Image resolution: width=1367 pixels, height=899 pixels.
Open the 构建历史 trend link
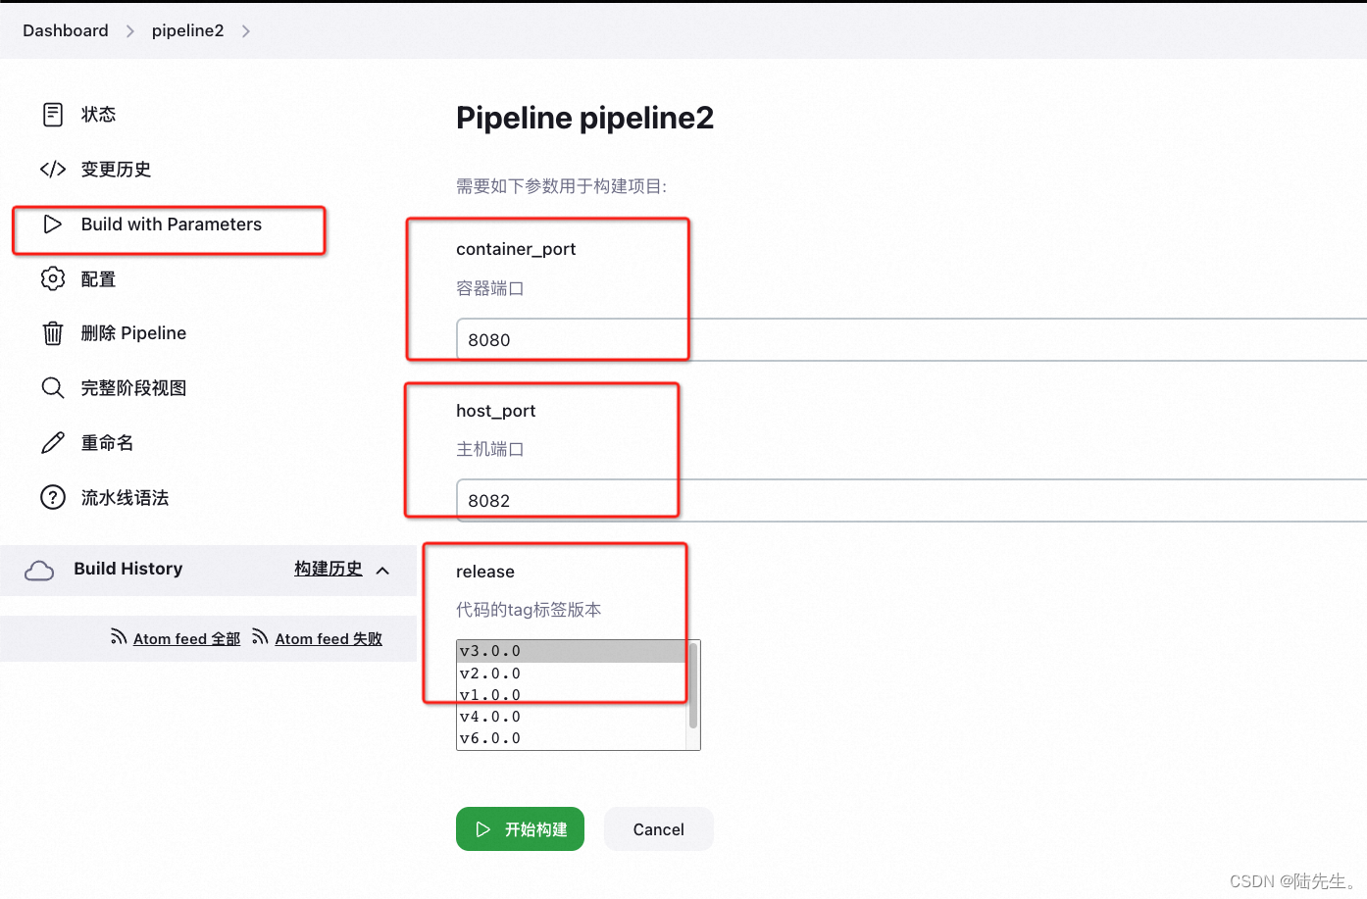329,569
